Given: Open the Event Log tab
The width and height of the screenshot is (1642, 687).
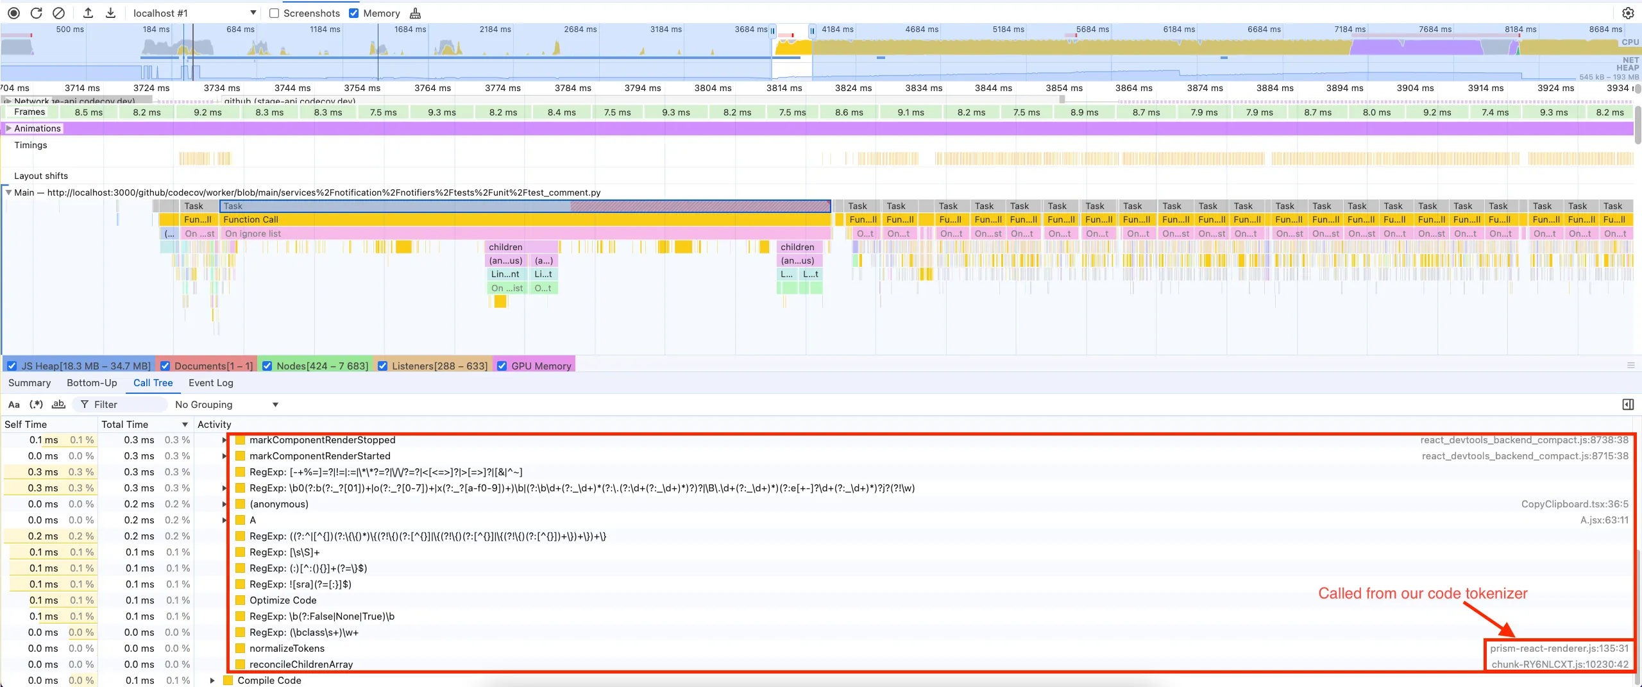Looking at the screenshot, I should coord(210,383).
